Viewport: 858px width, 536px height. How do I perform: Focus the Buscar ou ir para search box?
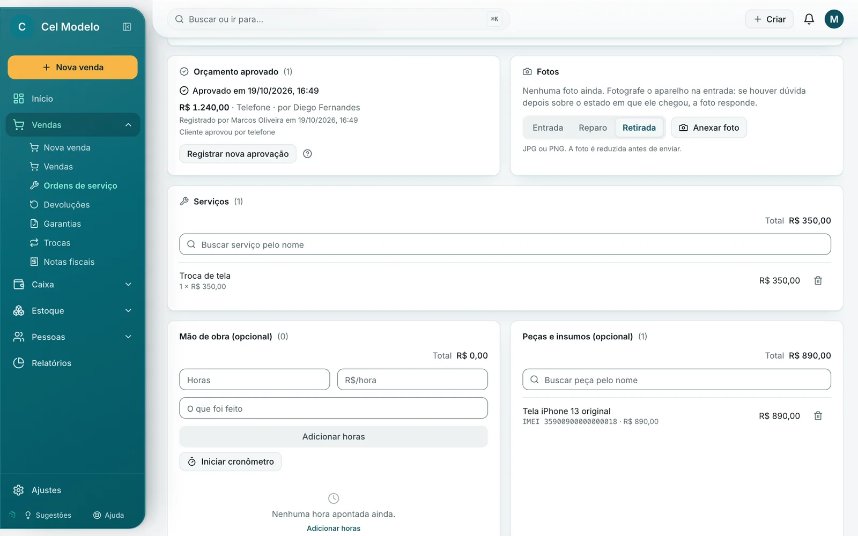point(338,19)
